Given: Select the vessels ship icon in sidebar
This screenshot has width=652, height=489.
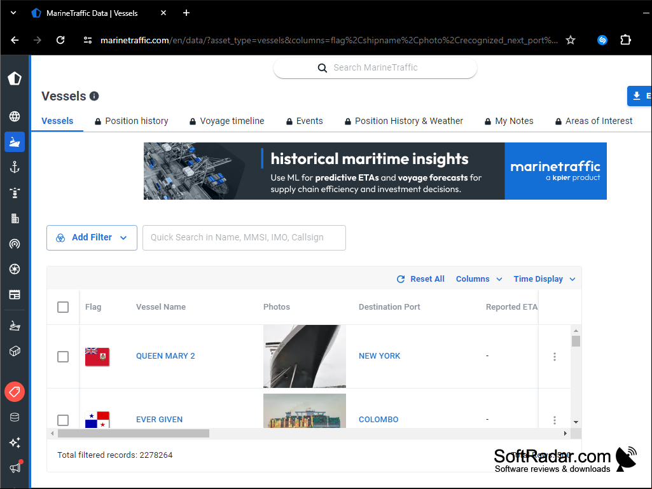Looking at the screenshot, I should coord(15,142).
